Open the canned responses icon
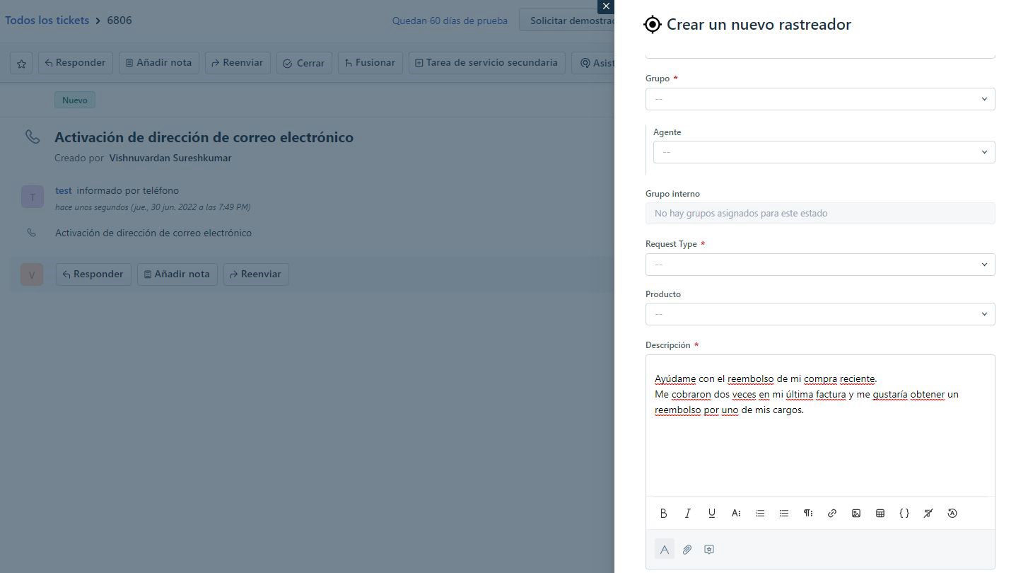The height and width of the screenshot is (573, 1016). [708, 549]
